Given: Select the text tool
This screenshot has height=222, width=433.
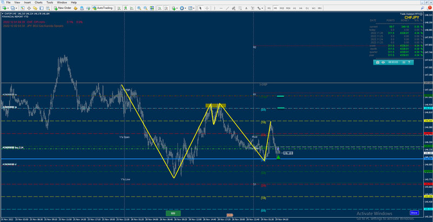Looking at the screenshot, I should pyautogui.click(x=246, y=8).
